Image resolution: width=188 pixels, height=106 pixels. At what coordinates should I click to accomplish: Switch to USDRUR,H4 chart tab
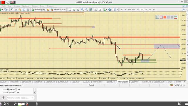click(x=50, y=82)
